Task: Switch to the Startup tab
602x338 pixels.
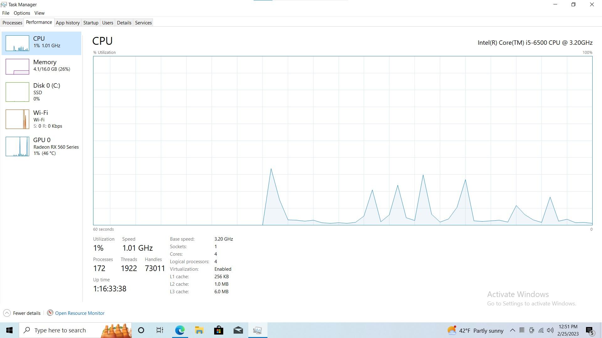Action: click(x=91, y=23)
